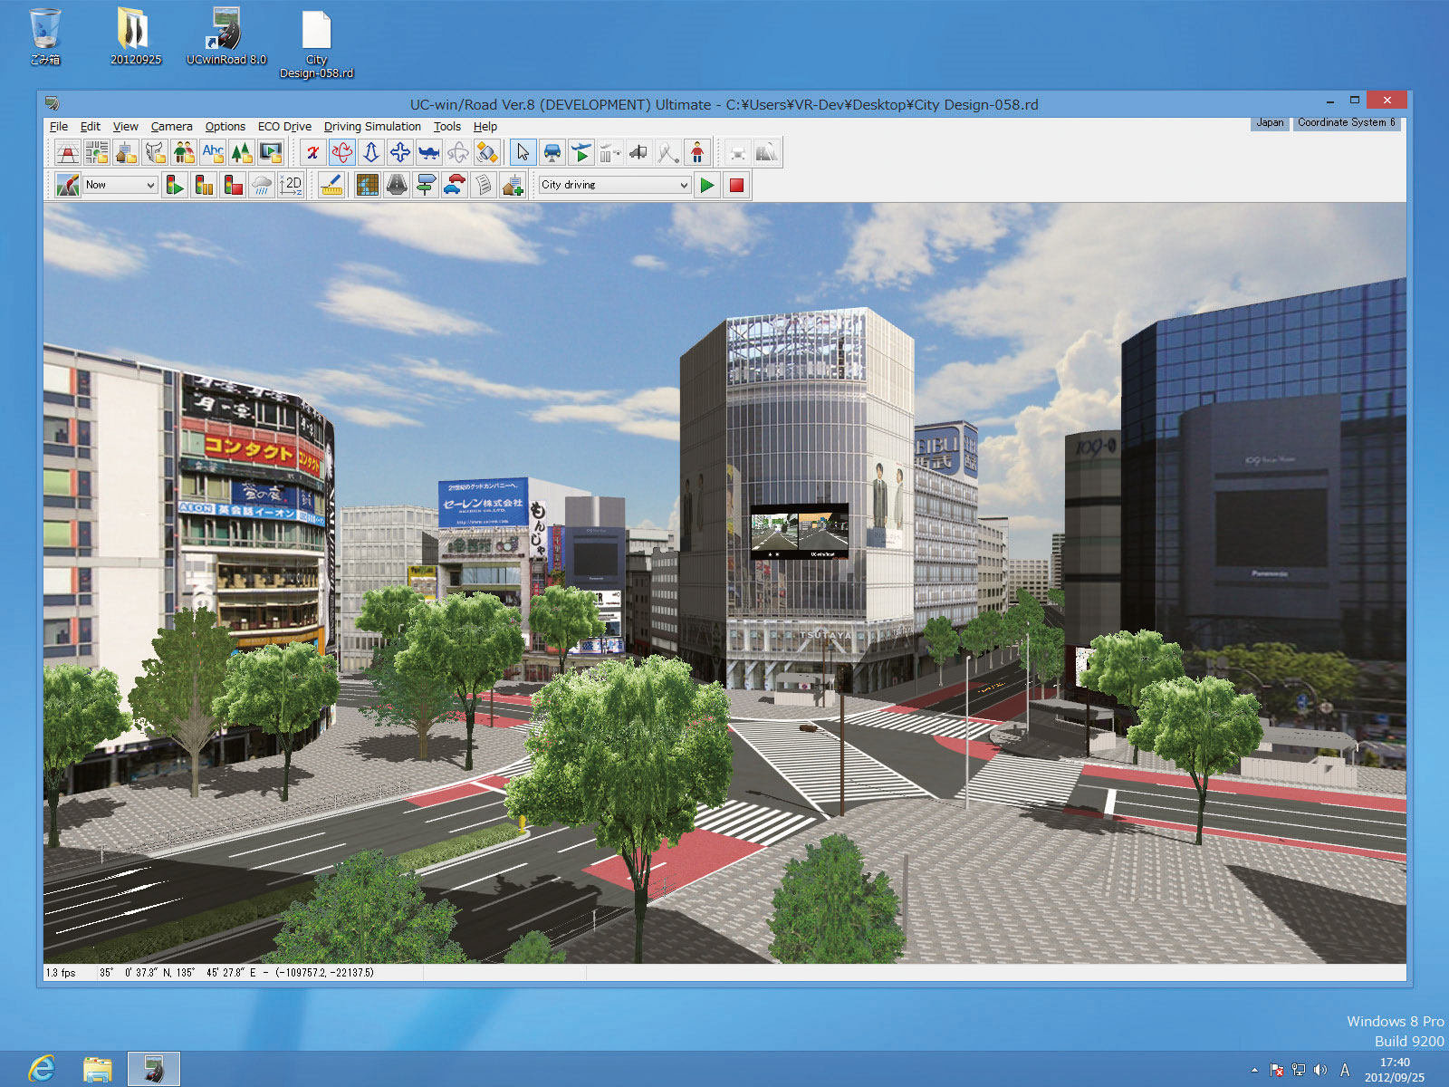Image resolution: width=1449 pixels, height=1087 pixels.
Task: Start the flight path playback icon
Action: (581, 152)
